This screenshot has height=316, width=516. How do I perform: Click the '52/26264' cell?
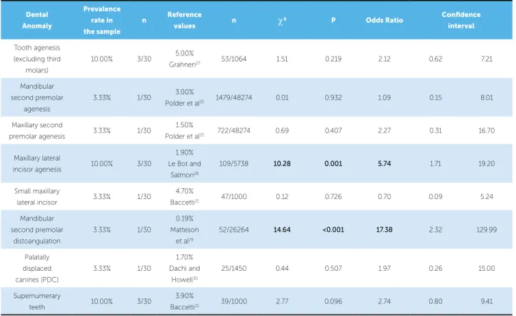point(233,230)
